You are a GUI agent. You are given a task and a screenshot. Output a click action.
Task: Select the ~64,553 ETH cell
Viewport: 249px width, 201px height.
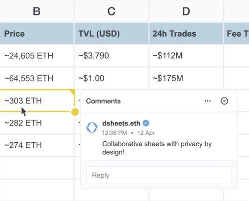[x=37, y=78]
